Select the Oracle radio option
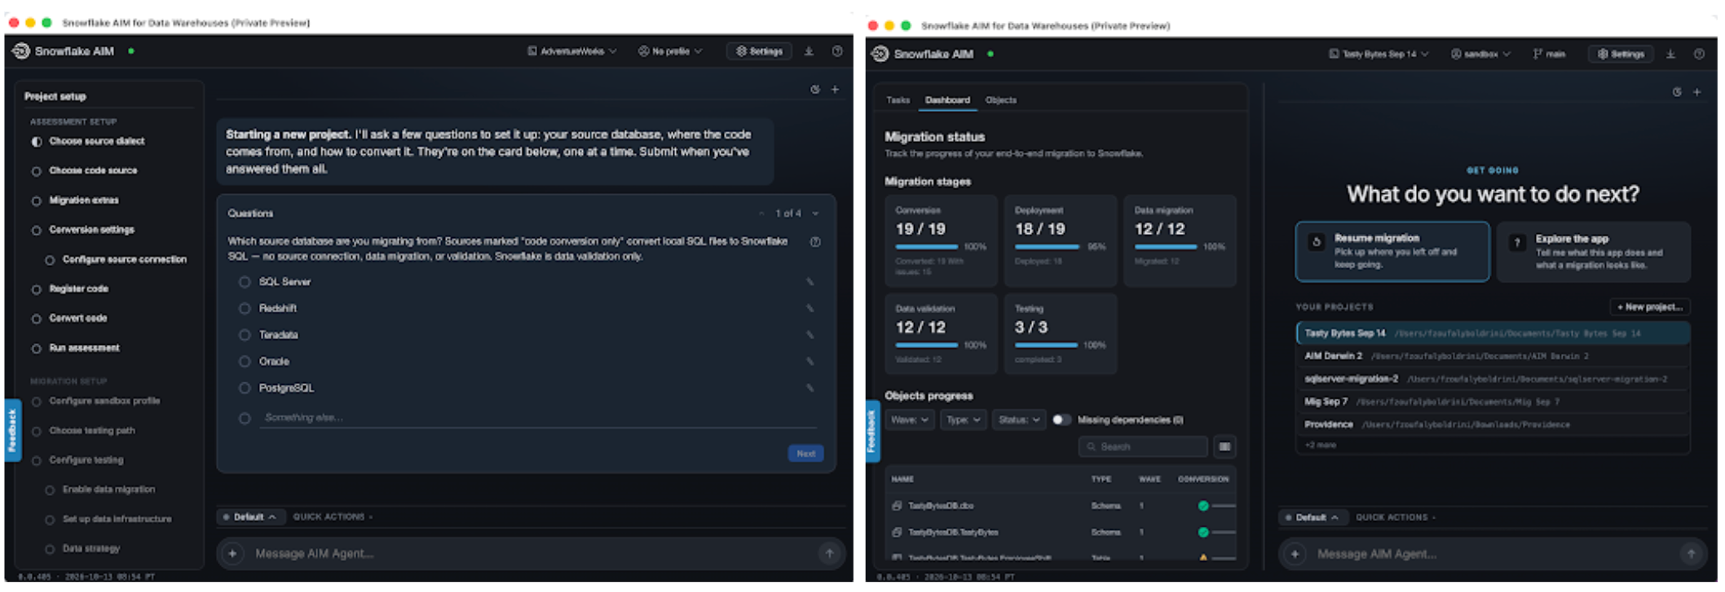Image resolution: width=1725 pixels, height=592 pixels. (245, 361)
